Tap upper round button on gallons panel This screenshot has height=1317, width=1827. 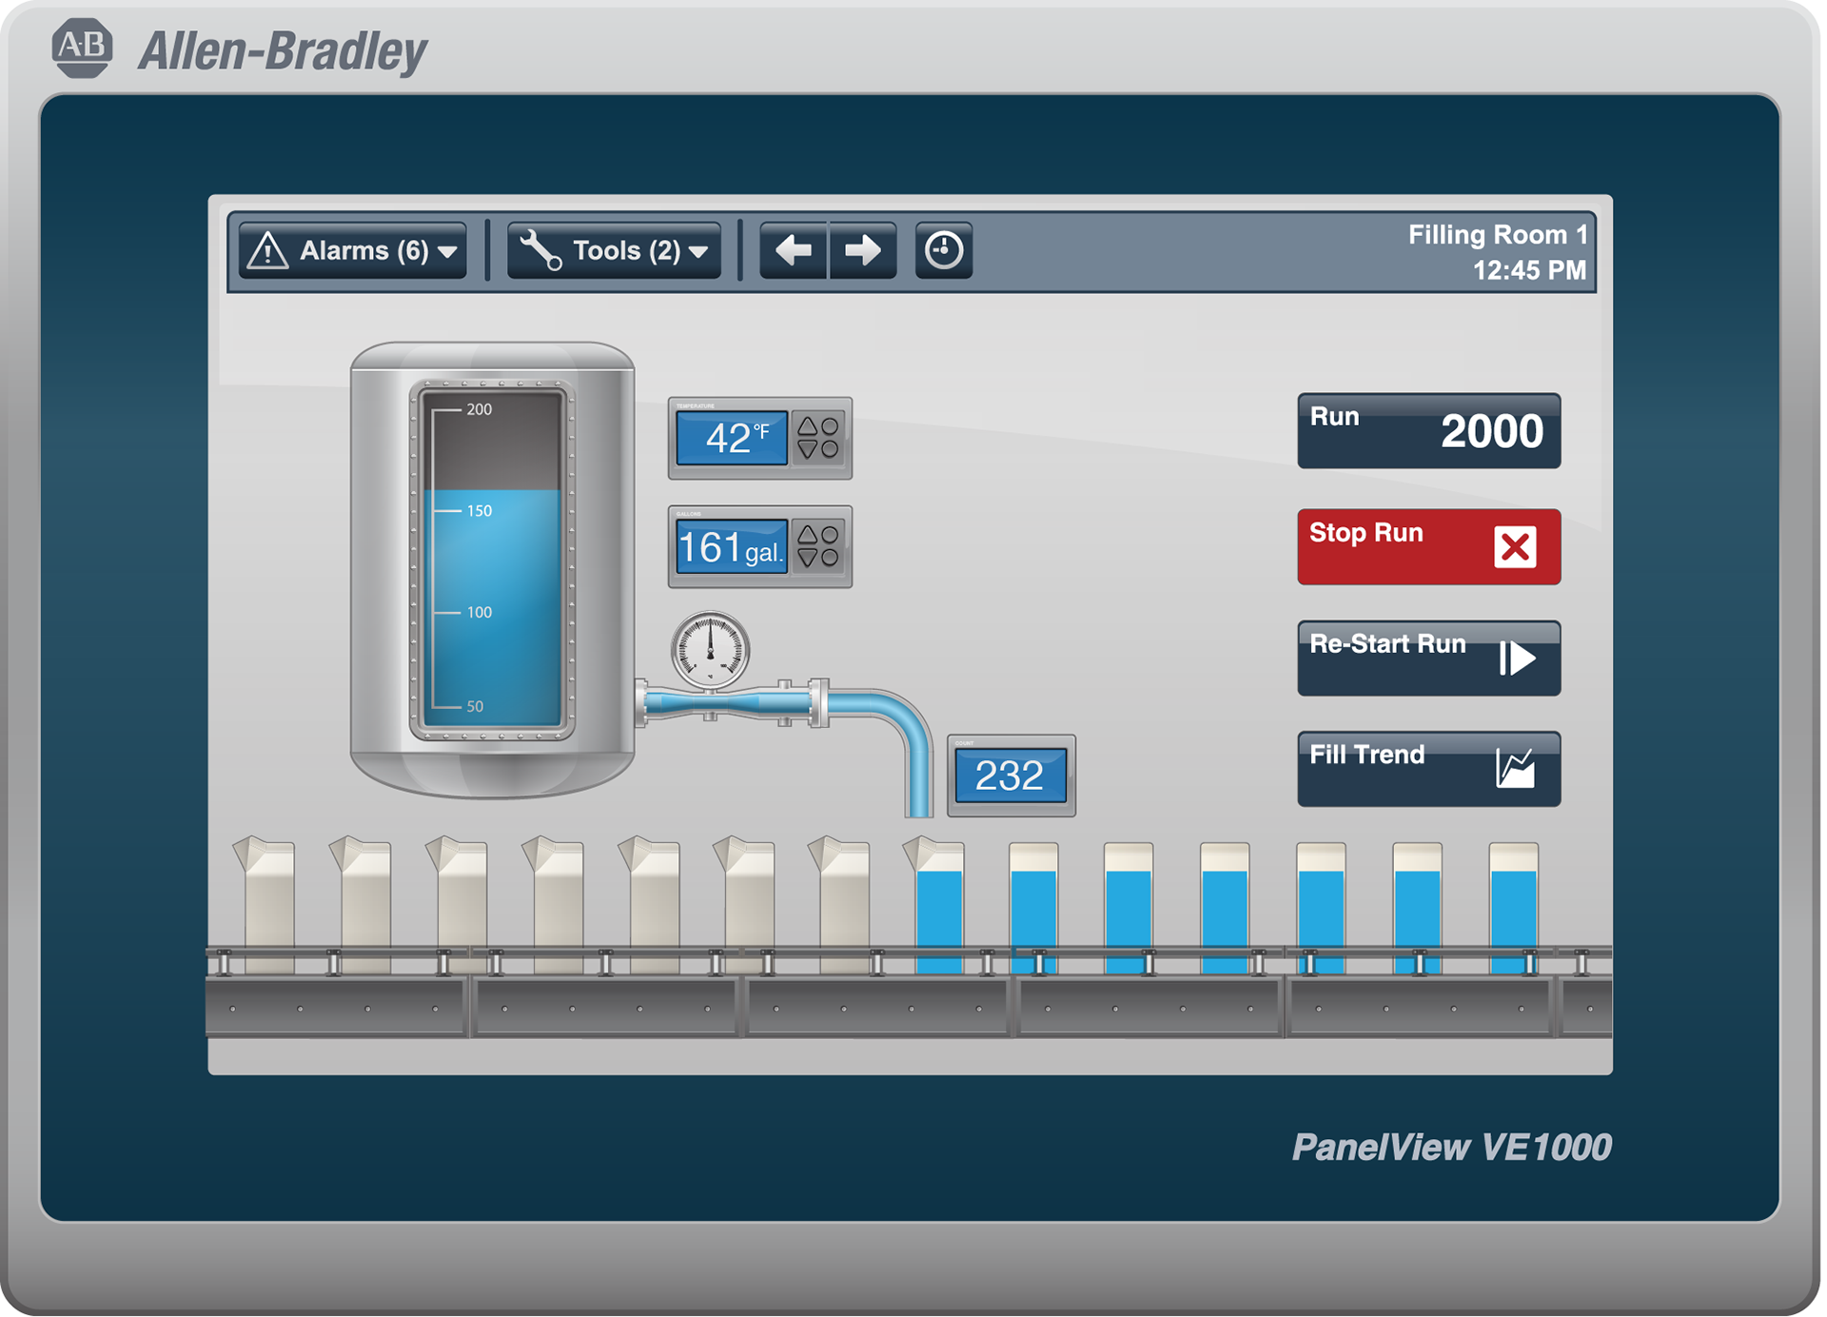(830, 536)
